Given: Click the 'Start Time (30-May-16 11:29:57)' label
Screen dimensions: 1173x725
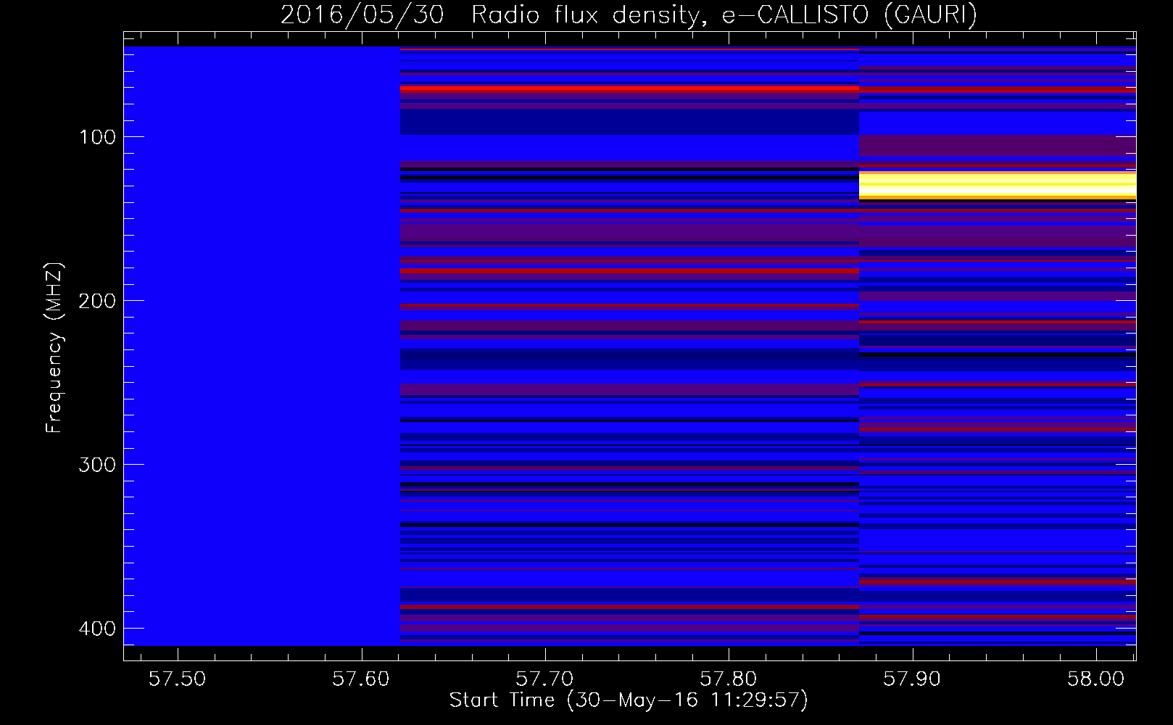Looking at the screenshot, I should pyautogui.click(x=629, y=700).
